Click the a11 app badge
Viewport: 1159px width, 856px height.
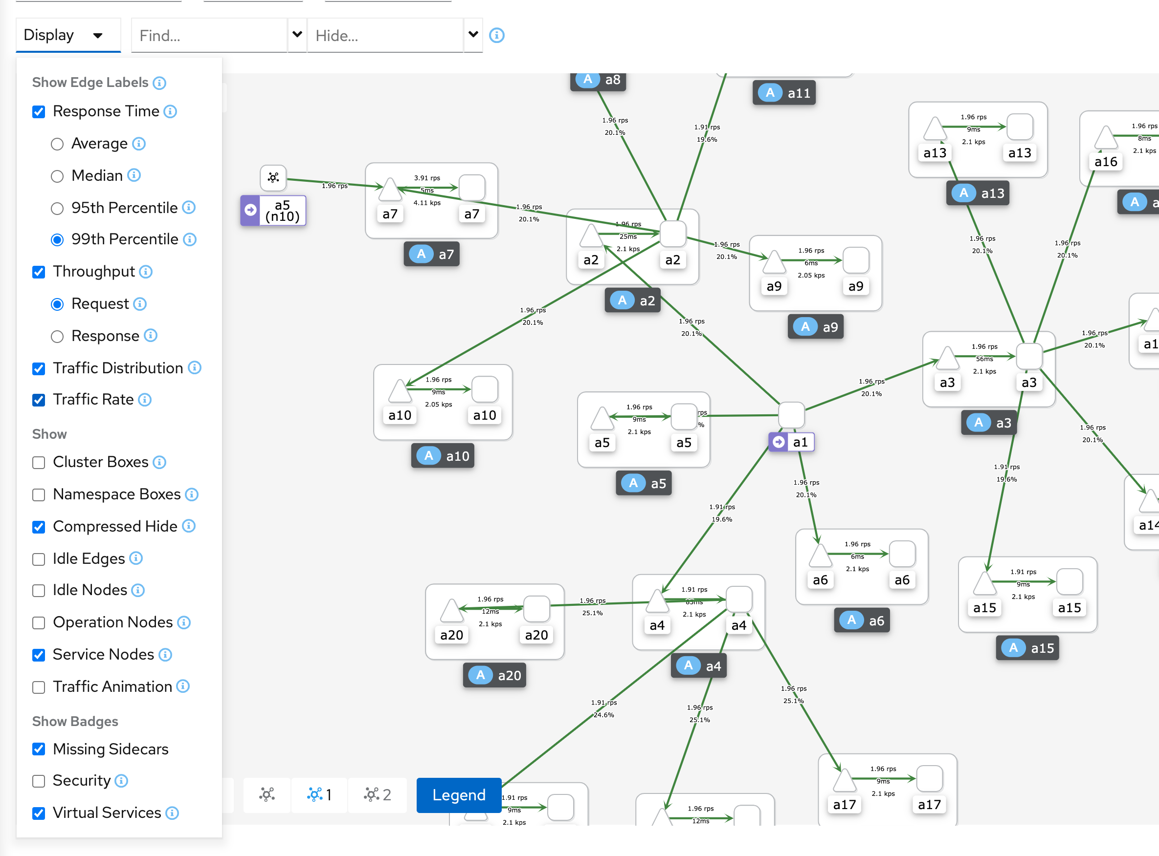[x=784, y=93]
